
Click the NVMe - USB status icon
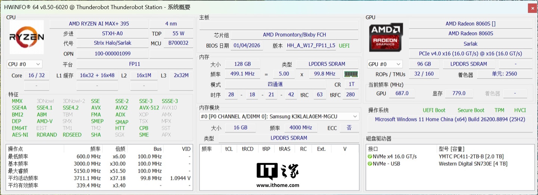pos(370,164)
